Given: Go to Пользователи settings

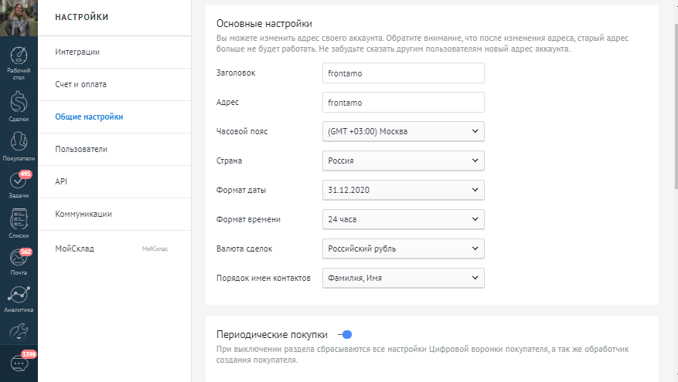Looking at the screenshot, I should (81, 149).
